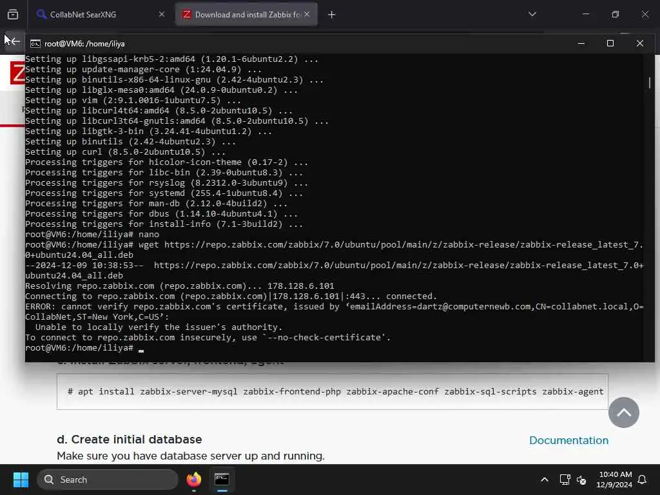The image size is (660, 495).
Task: Click the '--no-check-certificate' hint line
Action: [x=208, y=337]
